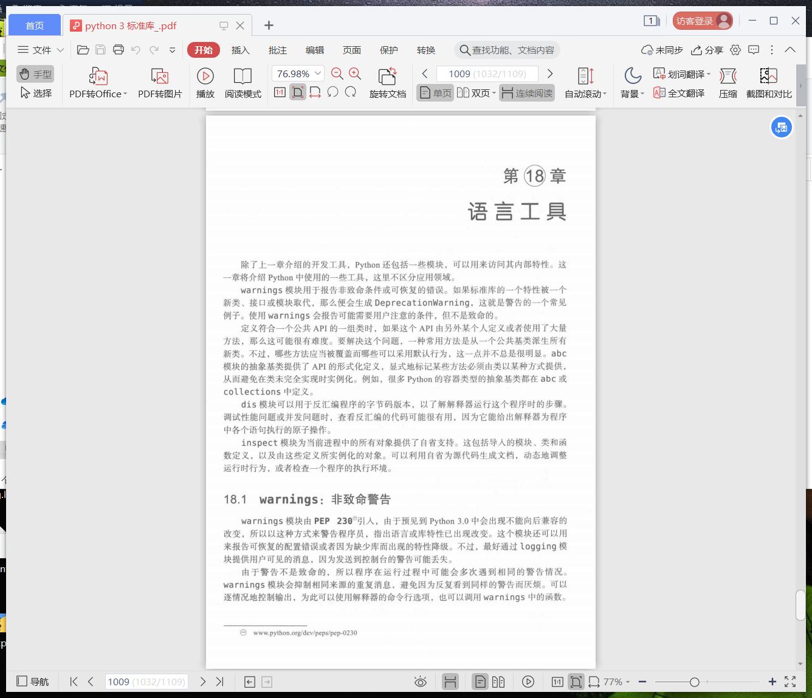Start 播放 slideshow playback
The height and width of the screenshot is (698, 812).
pos(205,83)
